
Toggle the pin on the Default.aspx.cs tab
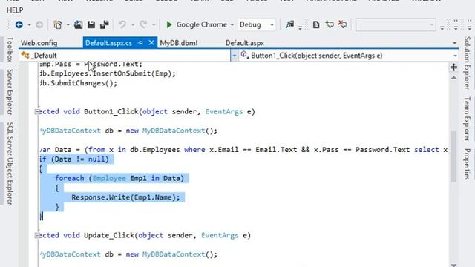(x=140, y=43)
